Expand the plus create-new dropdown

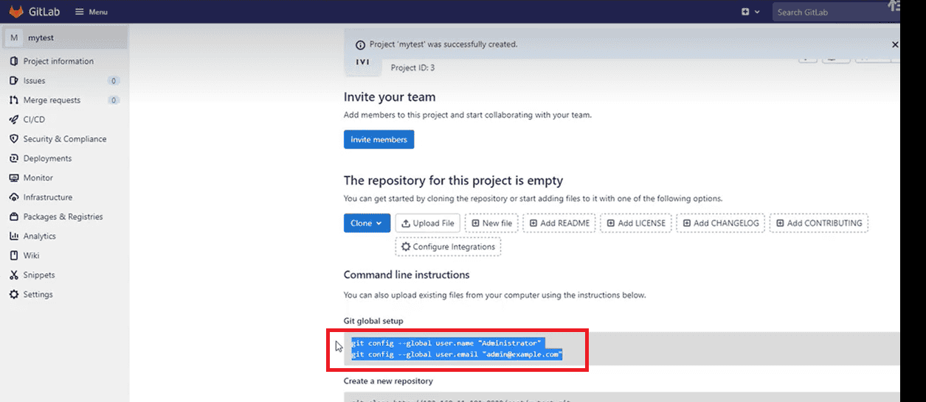[750, 12]
